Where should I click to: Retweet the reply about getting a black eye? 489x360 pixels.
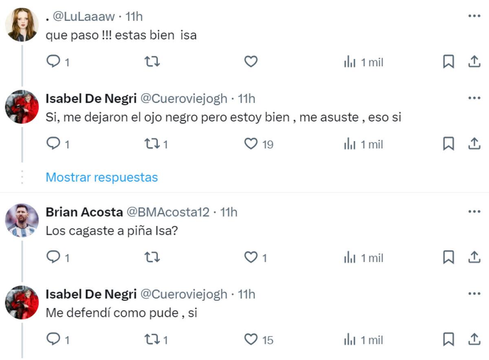point(152,144)
